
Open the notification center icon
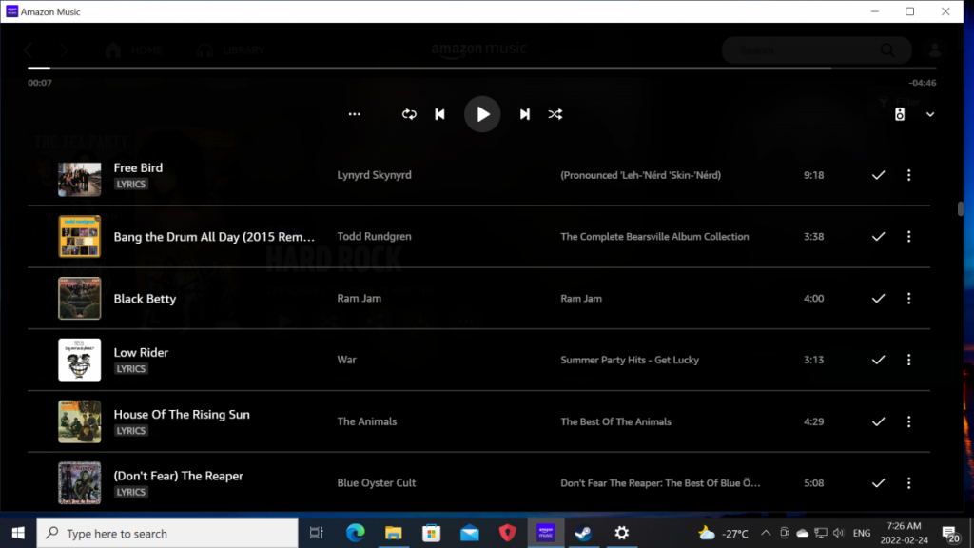[950, 533]
